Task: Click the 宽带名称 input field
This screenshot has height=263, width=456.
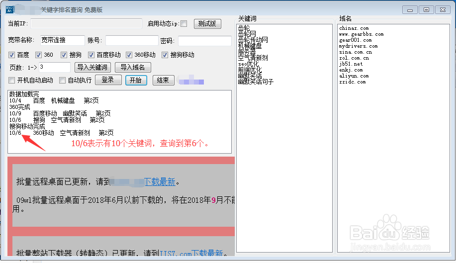Action: click(62, 40)
